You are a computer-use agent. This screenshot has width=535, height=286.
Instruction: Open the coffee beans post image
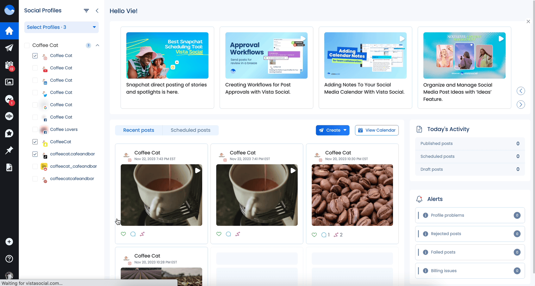(x=352, y=195)
